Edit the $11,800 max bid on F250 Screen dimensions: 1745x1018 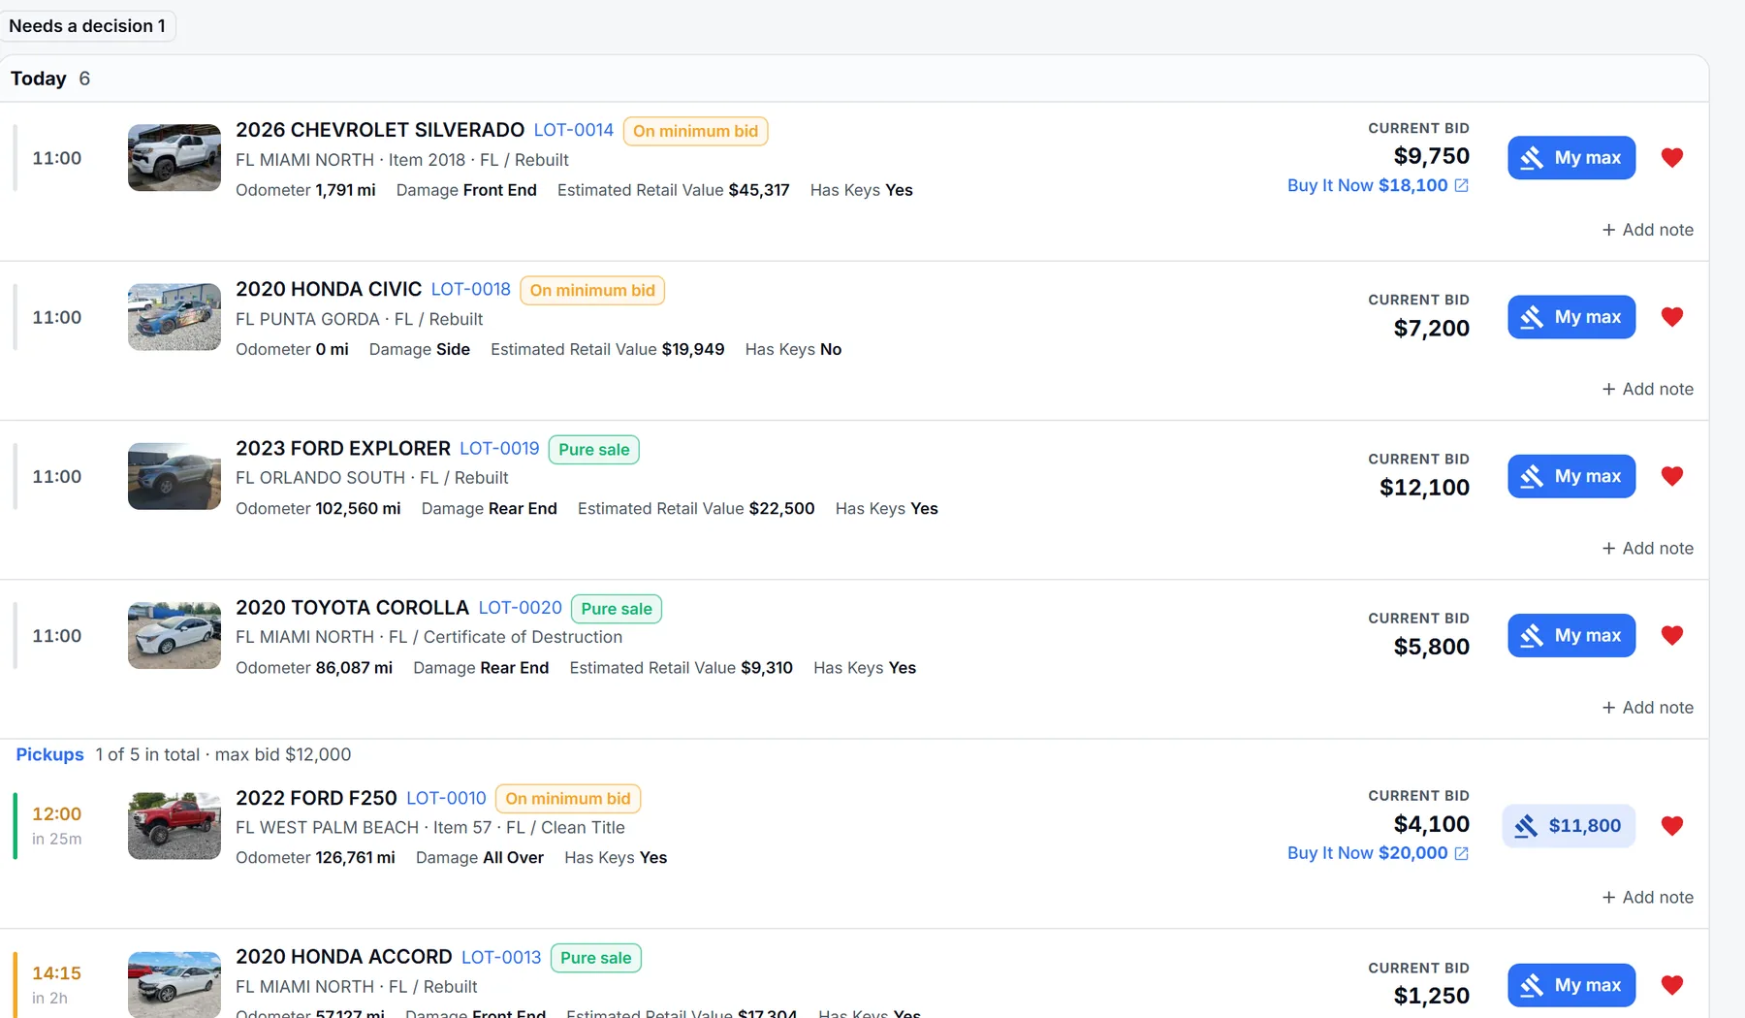[1569, 826]
